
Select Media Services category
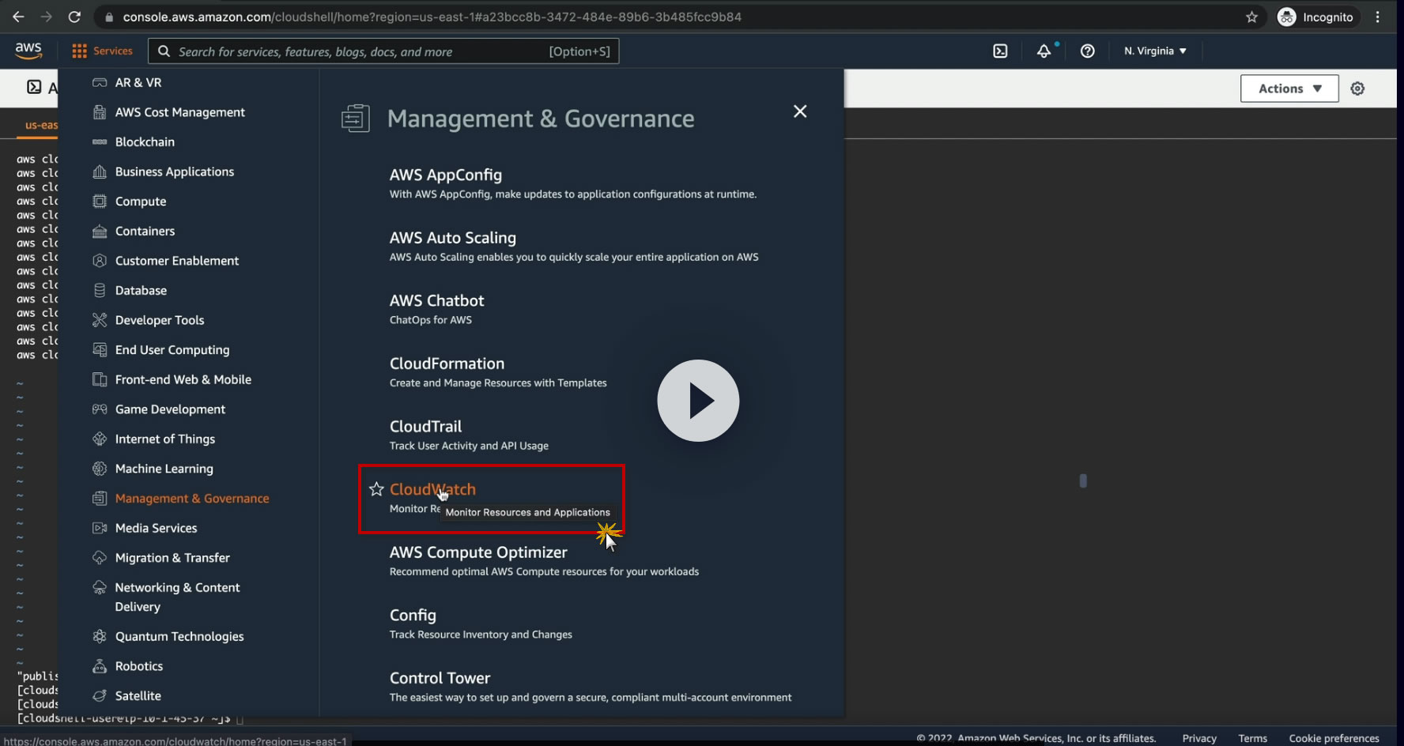tap(157, 528)
